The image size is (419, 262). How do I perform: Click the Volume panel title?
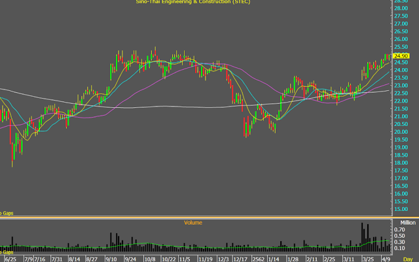193,223
